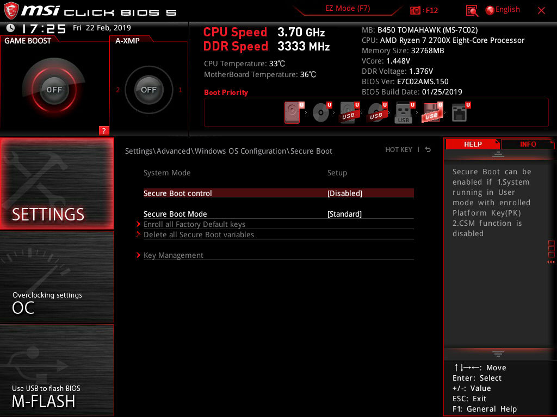The width and height of the screenshot is (557, 417).
Task: Open the Secure Boot Mode Standard selector
Action: coord(345,214)
